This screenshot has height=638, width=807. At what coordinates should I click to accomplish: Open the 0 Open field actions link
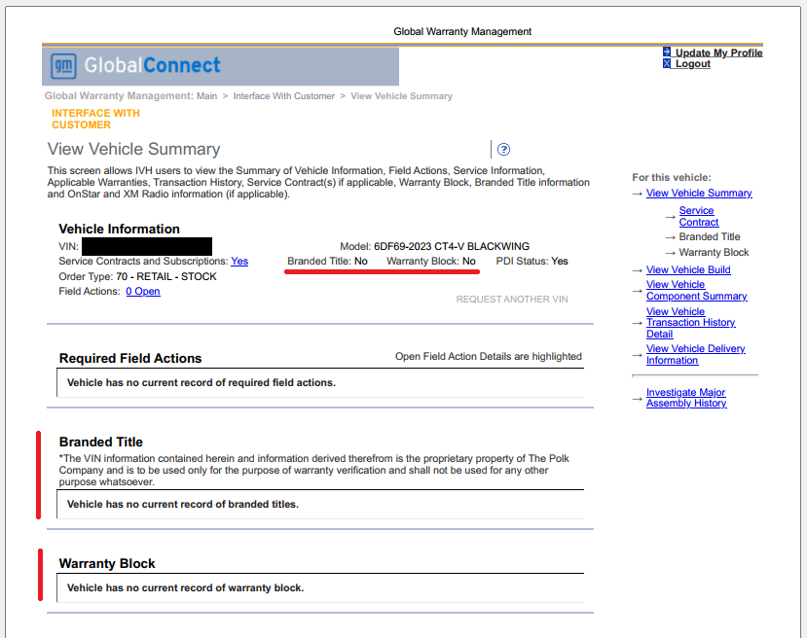click(x=143, y=291)
